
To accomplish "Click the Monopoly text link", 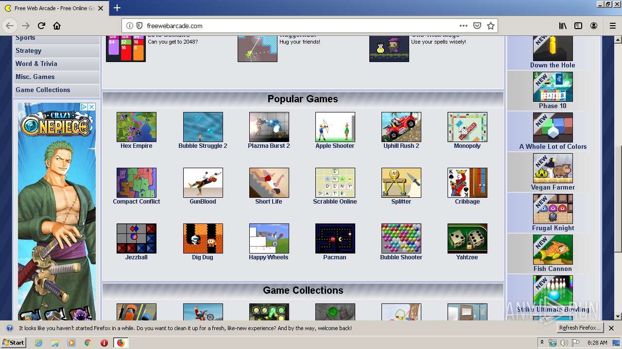I will (x=467, y=146).
